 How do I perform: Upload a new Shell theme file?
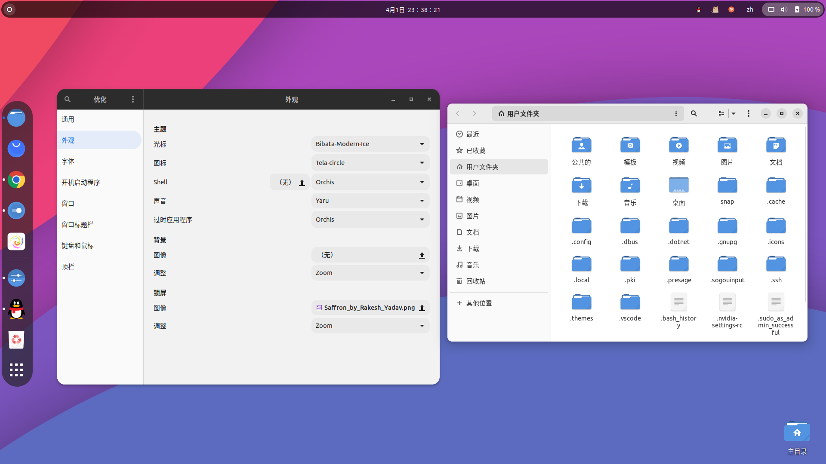coord(302,182)
